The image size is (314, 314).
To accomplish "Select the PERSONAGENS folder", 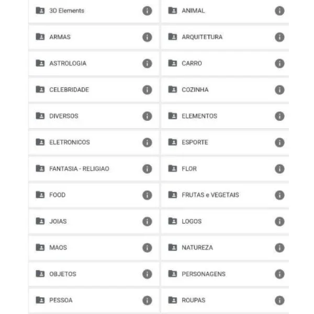I will pyautogui.click(x=225, y=274).
